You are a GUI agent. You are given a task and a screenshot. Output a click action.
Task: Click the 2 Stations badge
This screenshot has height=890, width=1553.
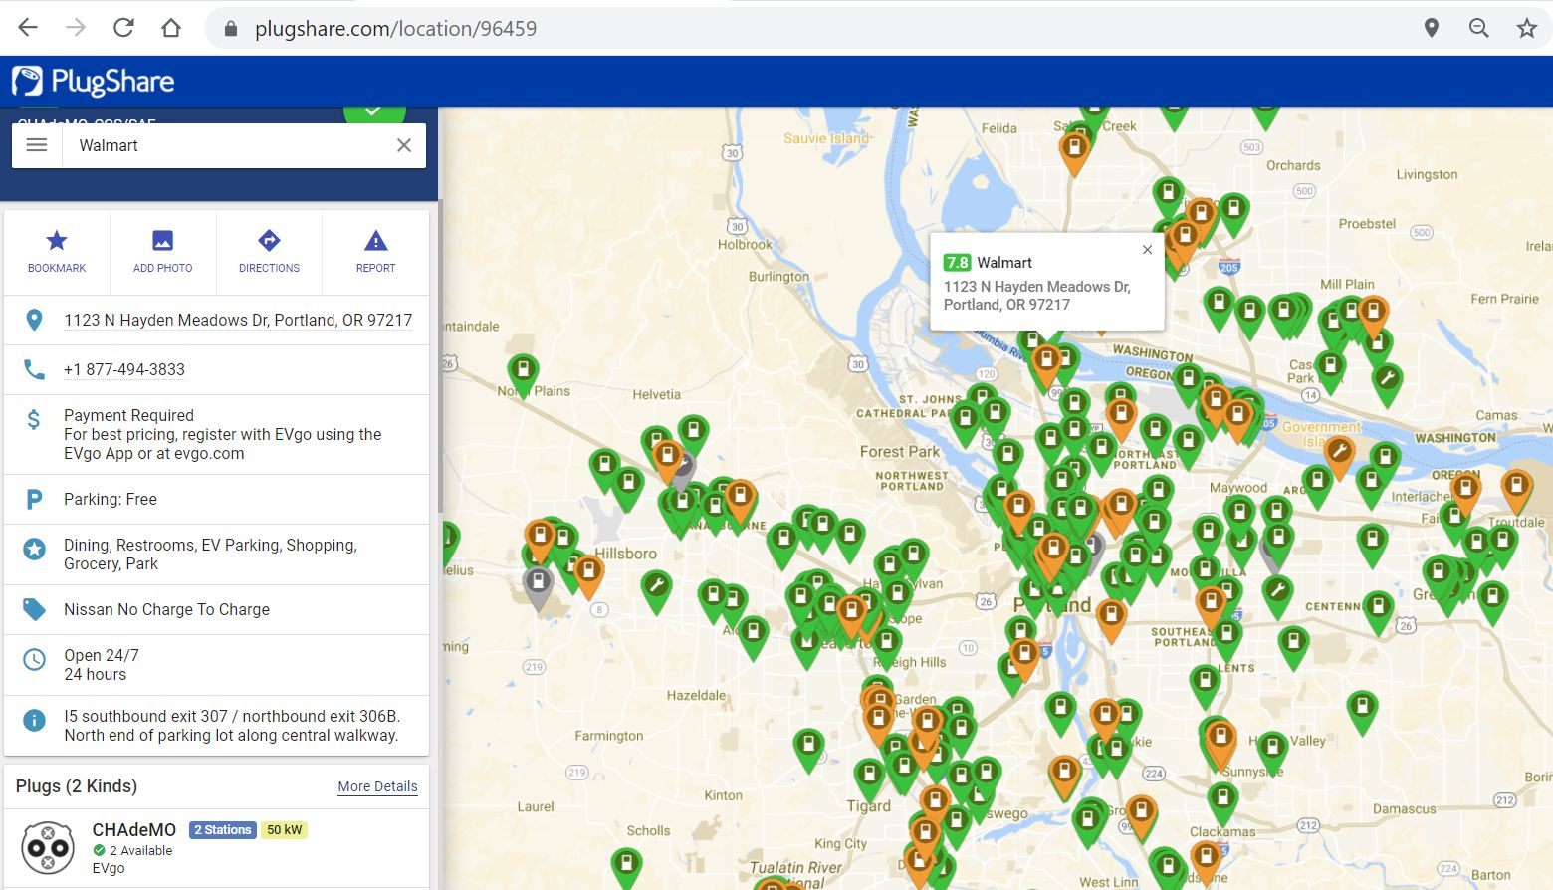223,830
